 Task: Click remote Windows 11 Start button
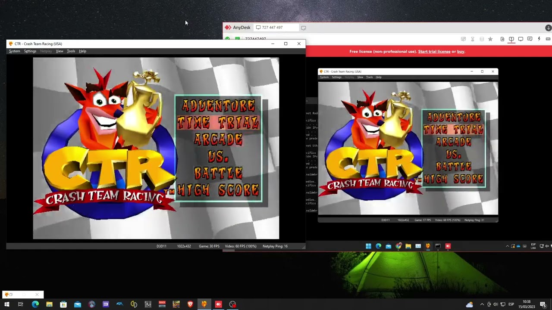click(x=368, y=246)
